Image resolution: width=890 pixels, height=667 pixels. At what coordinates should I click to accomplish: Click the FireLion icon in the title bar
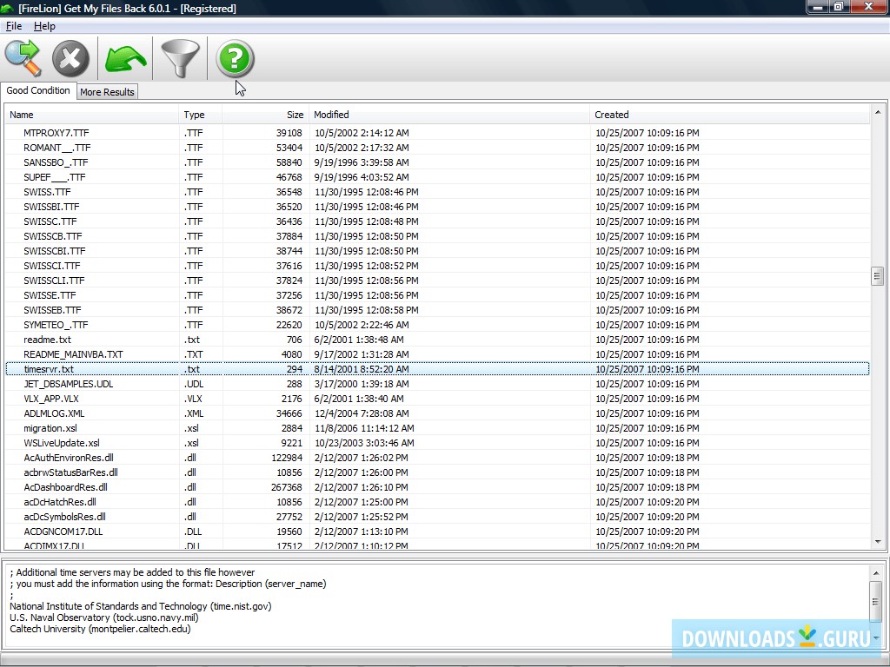pos(9,7)
